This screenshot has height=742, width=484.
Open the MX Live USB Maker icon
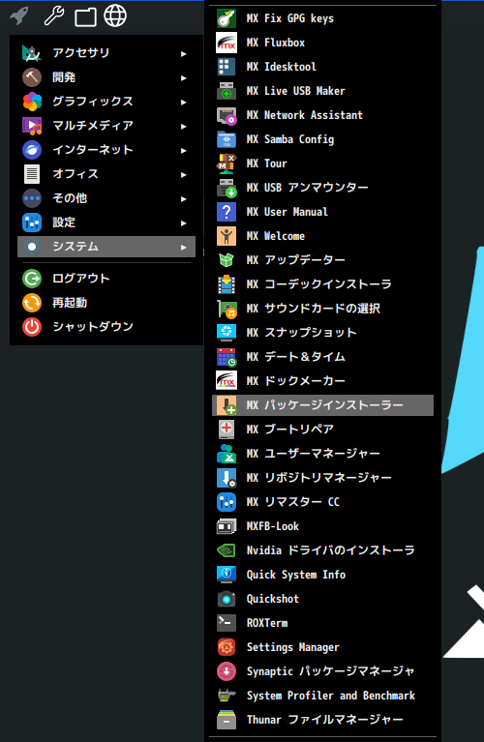coord(227,91)
